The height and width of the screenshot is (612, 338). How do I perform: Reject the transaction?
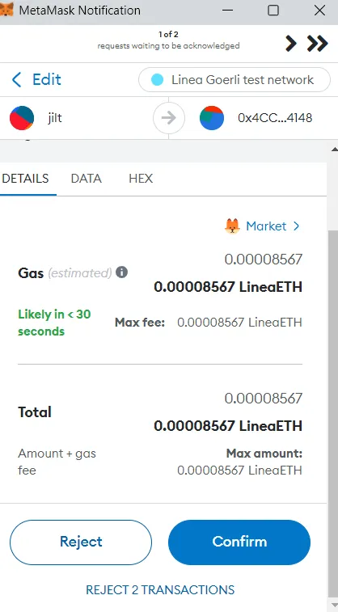(81, 542)
